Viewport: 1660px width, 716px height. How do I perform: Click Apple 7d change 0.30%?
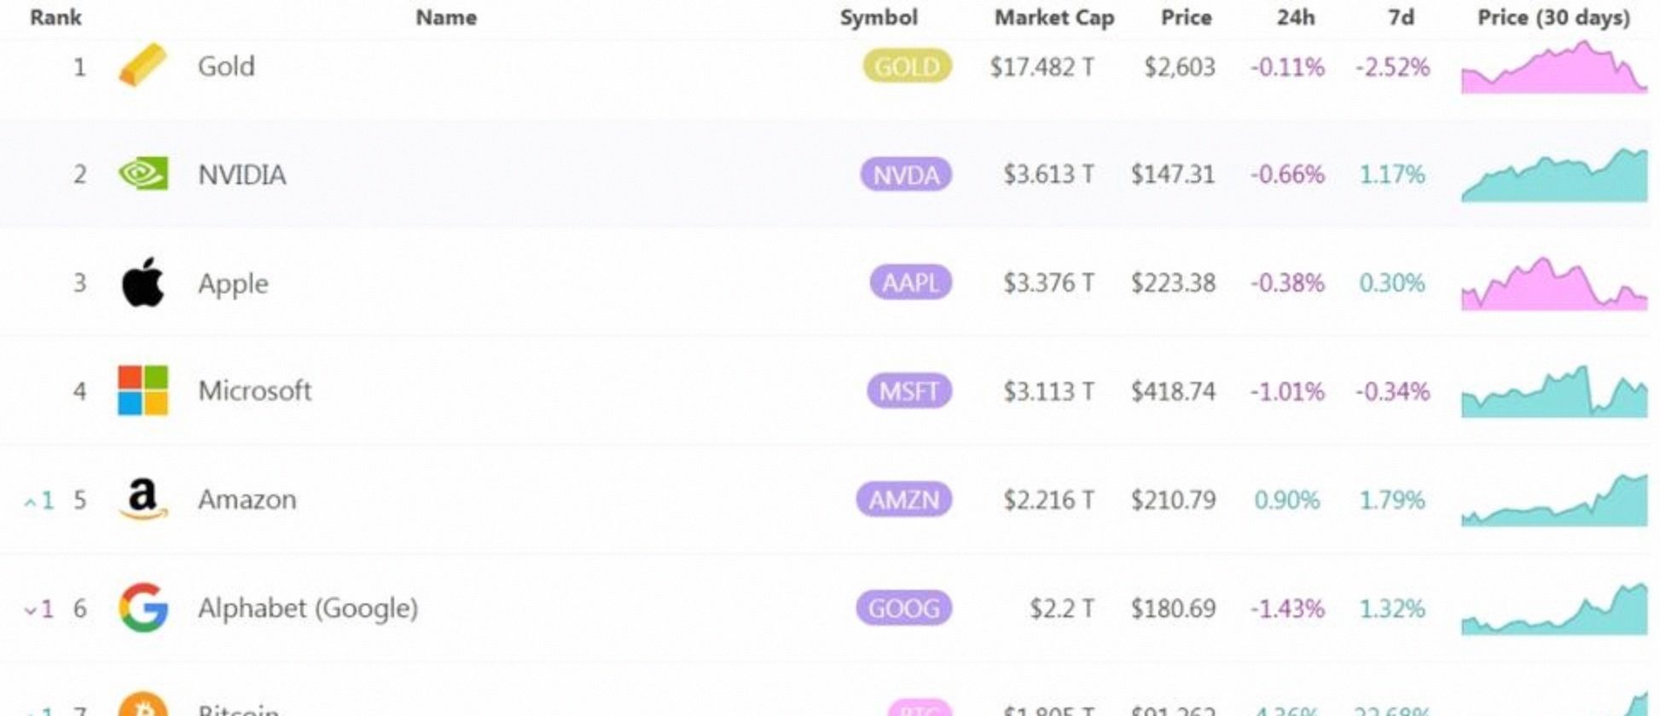coord(1392,283)
